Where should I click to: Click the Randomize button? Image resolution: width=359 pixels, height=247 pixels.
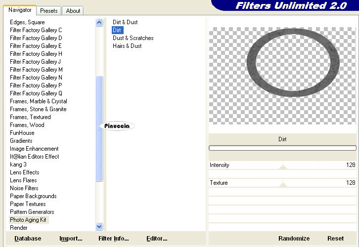(294, 238)
